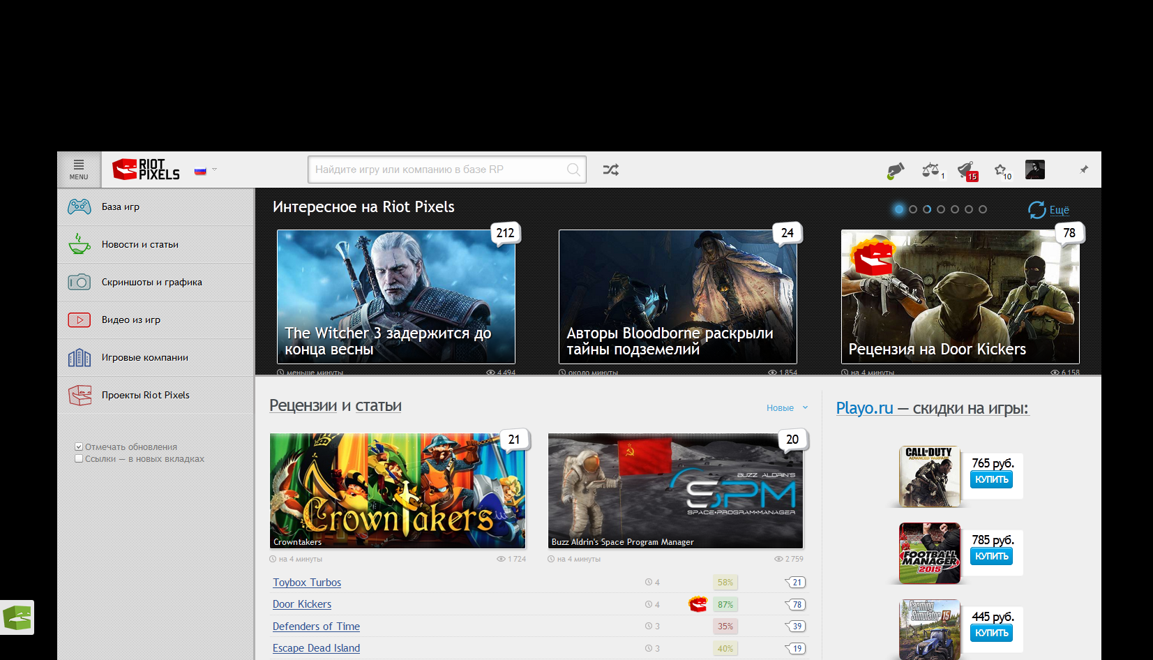Image resolution: width=1153 pixels, height=660 pixels.
Task: Open the Скриншоты и графика camera icon
Action: click(80, 282)
